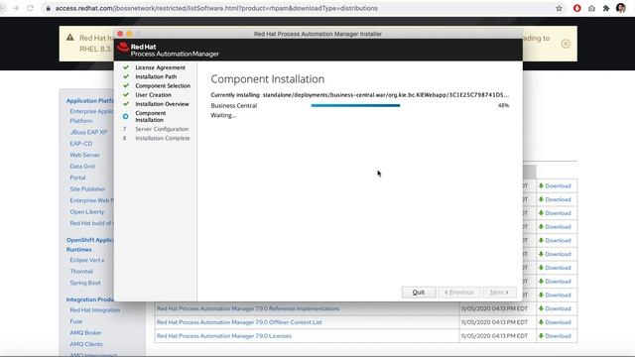Select the Component Selection step
The height and width of the screenshot is (357, 635).
click(x=163, y=86)
